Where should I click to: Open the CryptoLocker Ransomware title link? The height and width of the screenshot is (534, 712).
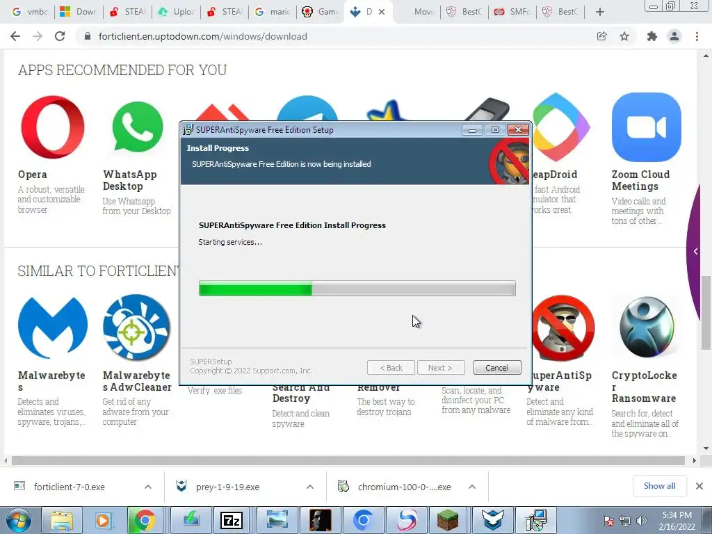645,387
